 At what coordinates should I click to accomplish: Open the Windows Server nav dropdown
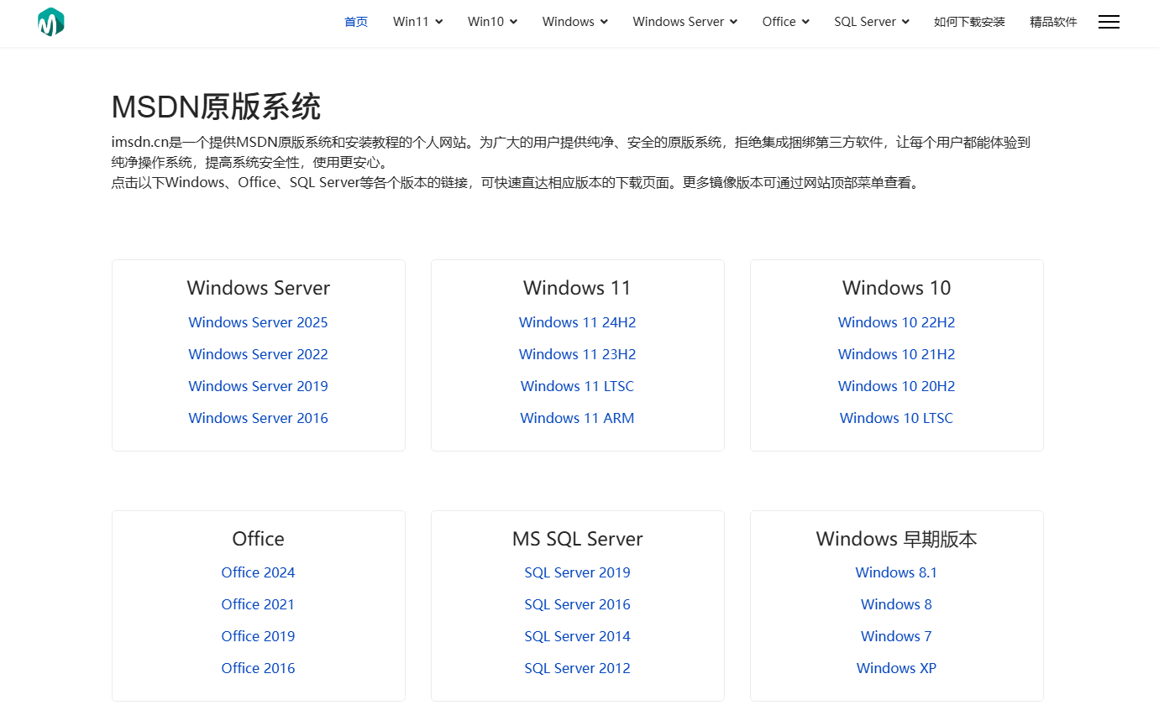coord(684,22)
